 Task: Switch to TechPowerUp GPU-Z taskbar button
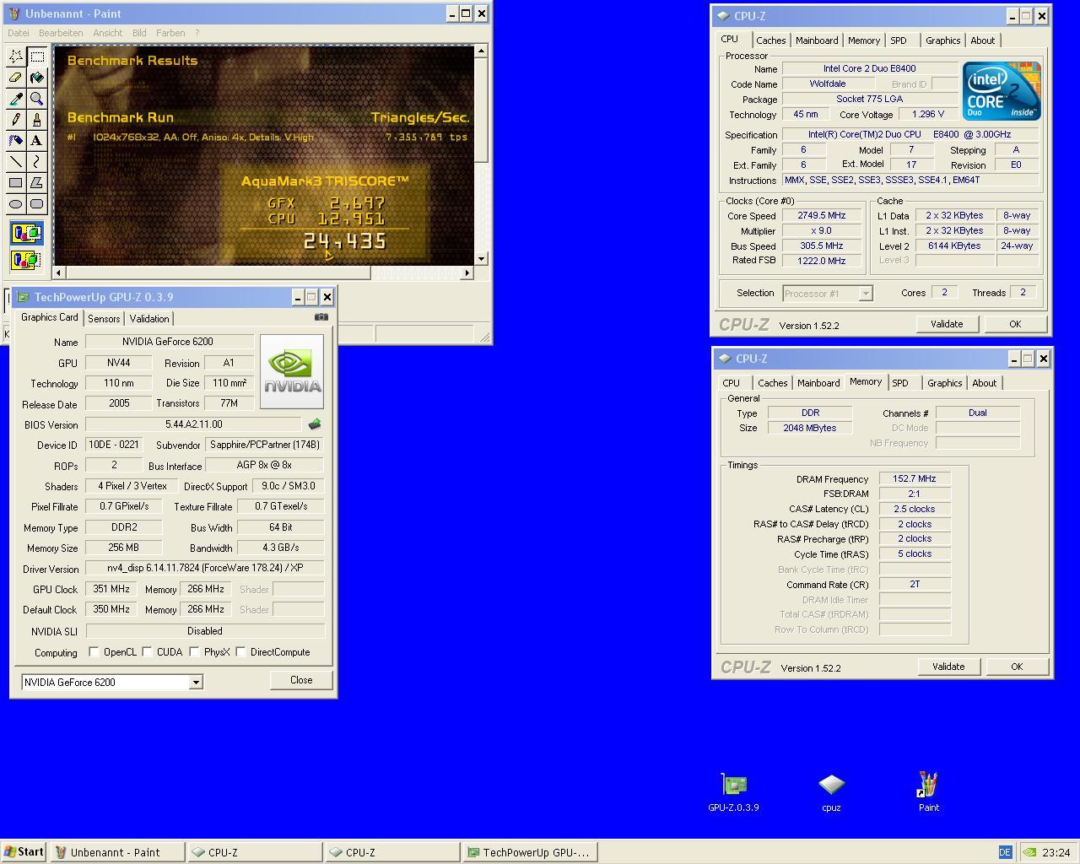(530, 852)
